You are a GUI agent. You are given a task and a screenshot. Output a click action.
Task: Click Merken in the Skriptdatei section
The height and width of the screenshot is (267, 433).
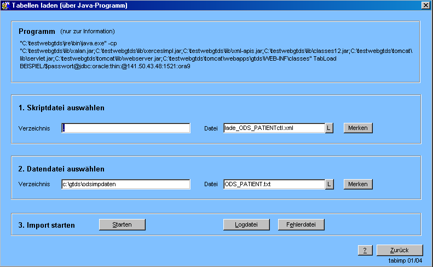pyautogui.click(x=358, y=128)
